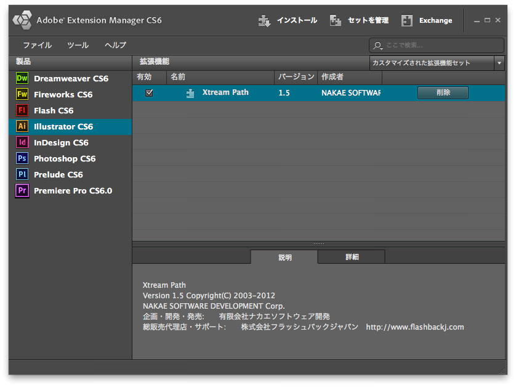Open the ファイル menu
The image size is (516, 387).
click(37, 45)
